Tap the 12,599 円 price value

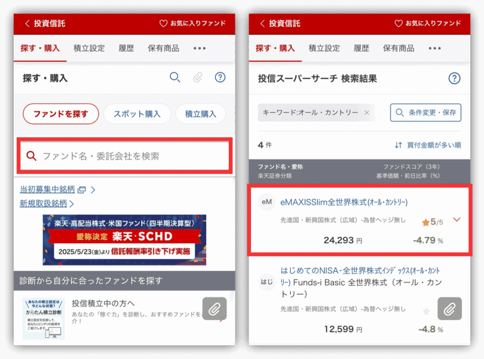click(343, 329)
